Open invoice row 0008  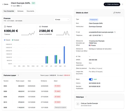[37, 97]
